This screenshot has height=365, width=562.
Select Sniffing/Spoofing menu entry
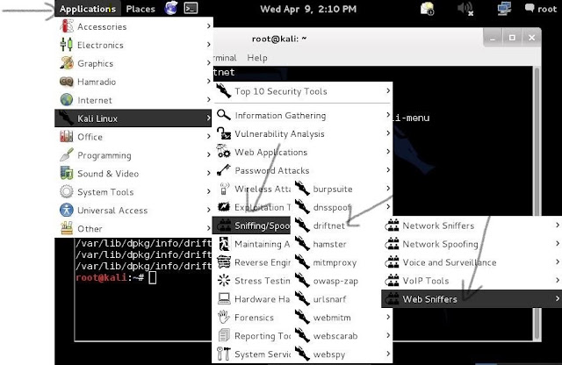tap(252, 225)
